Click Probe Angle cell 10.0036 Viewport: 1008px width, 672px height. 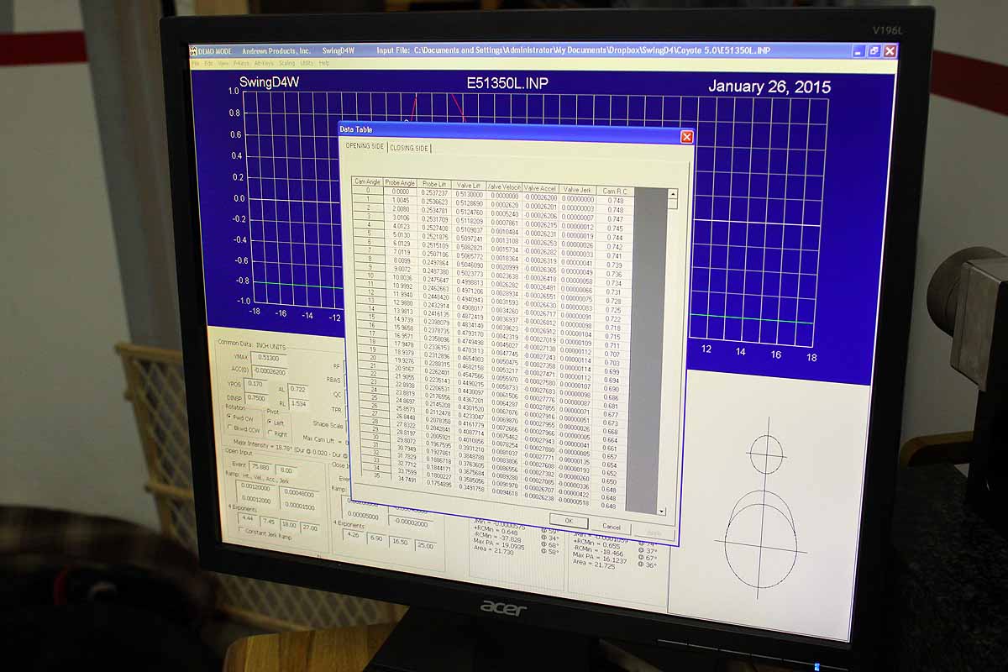pos(401,276)
